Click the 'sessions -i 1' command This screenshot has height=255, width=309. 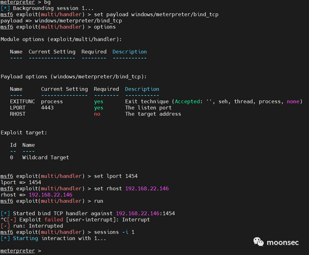click(114, 232)
